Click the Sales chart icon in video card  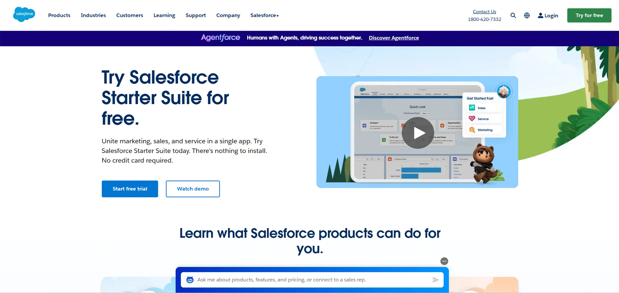coord(472,108)
